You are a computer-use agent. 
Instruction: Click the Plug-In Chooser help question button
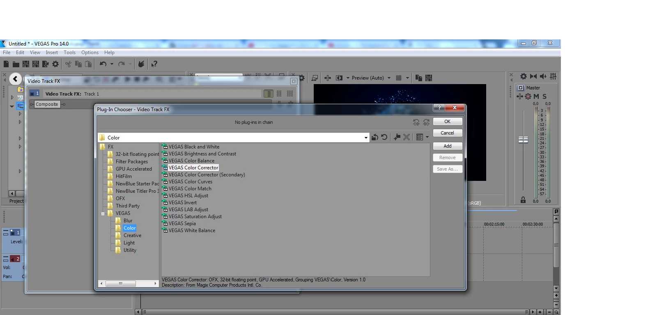pos(439,107)
